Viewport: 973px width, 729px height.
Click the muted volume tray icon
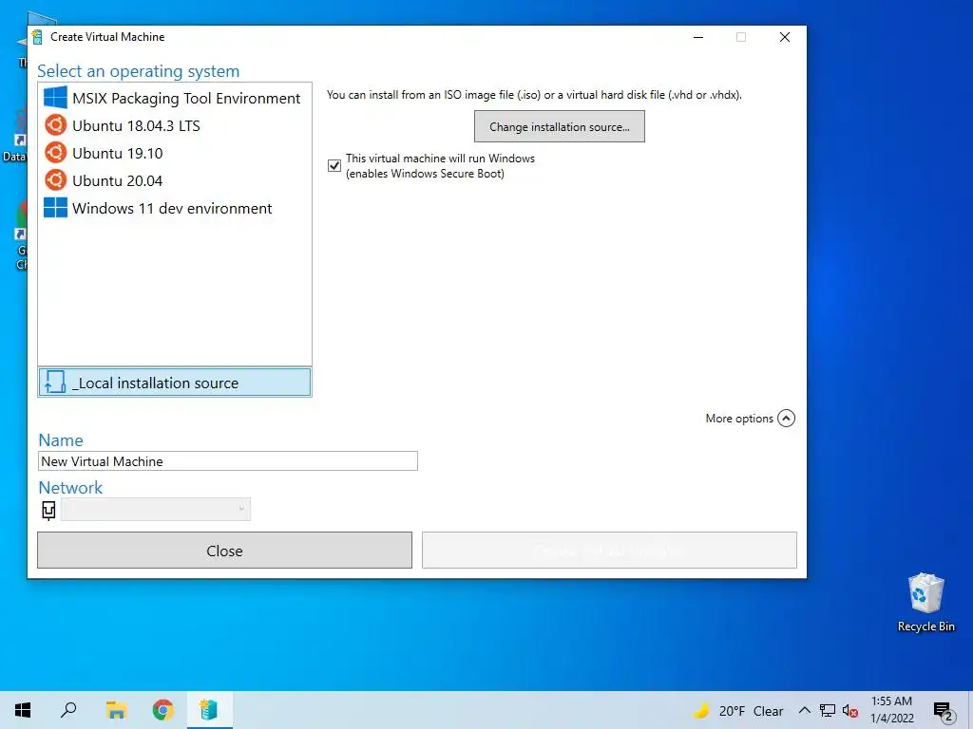(850, 711)
